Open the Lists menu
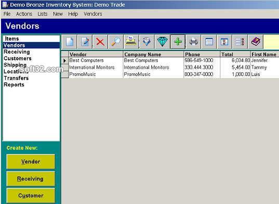Viewport: 279px width, 204px height. 43,14
